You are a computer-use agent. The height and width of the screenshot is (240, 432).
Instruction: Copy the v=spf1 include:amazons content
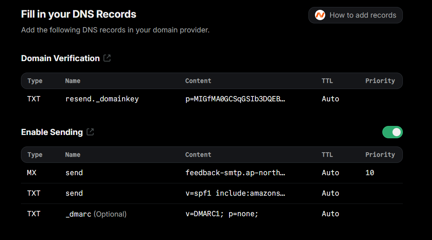[235, 193]
